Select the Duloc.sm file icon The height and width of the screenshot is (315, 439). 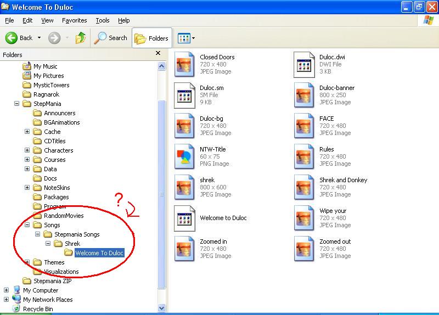pyautogui.click(x=184, y=95)
